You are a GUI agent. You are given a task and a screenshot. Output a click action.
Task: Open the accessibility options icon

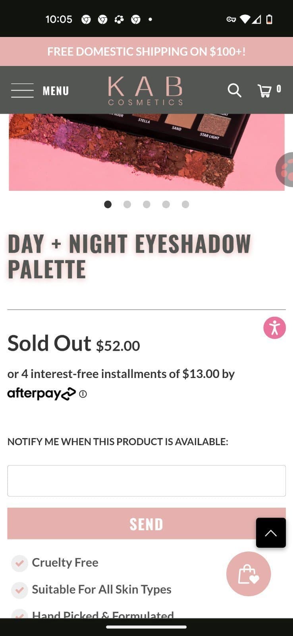point(274,328)
